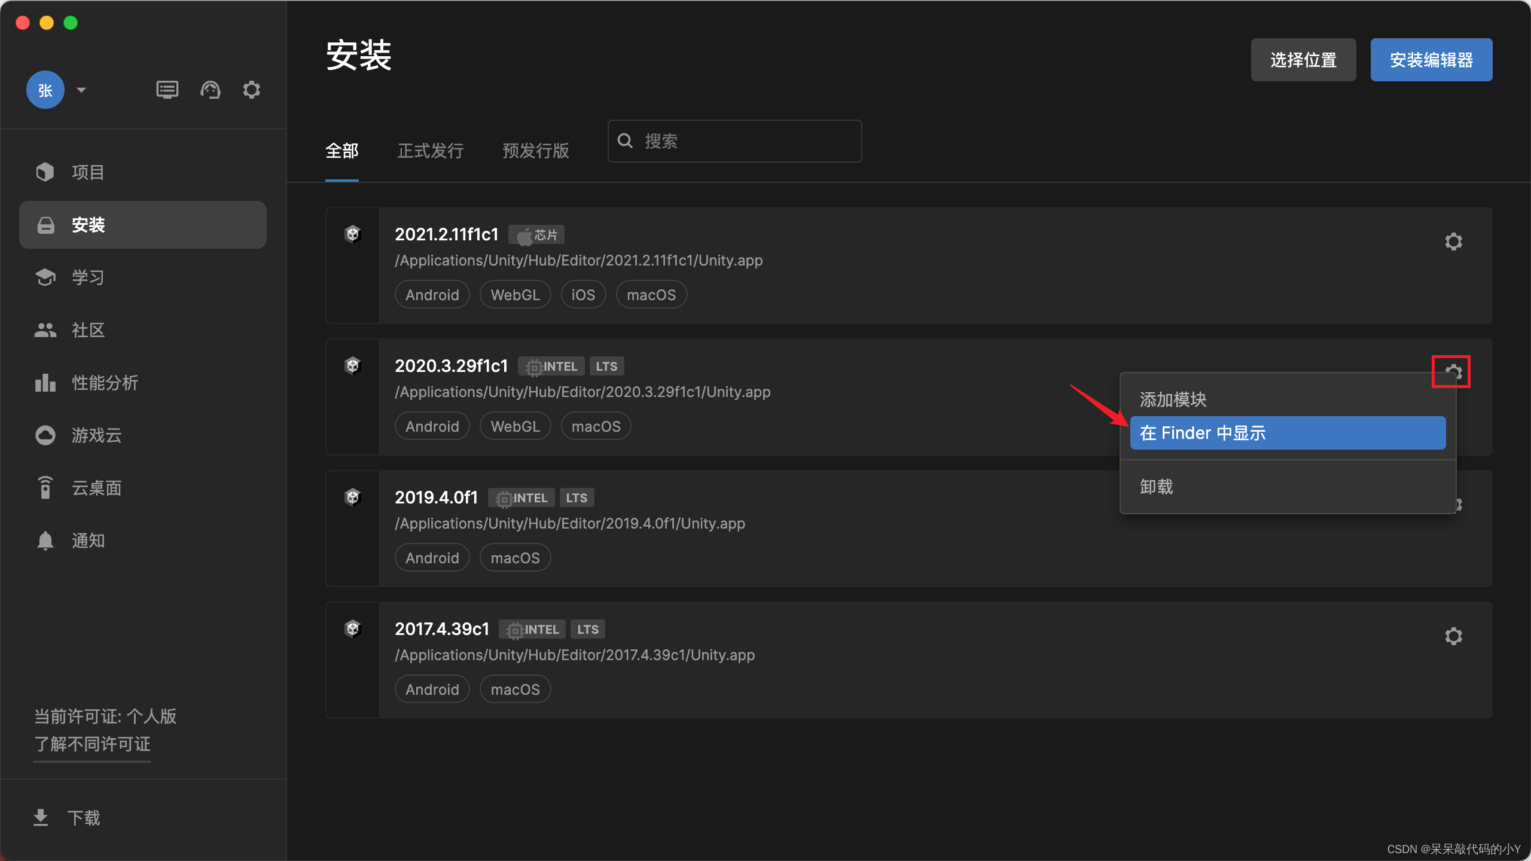Viewport: 1531px width, 861px height.
Task: Click the 游戏云 cloud icon
Action: (45, 435)
